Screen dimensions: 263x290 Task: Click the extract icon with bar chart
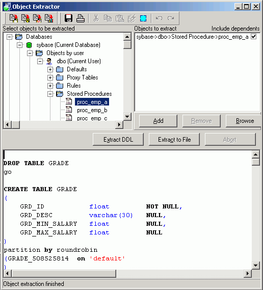coord(49,18)
